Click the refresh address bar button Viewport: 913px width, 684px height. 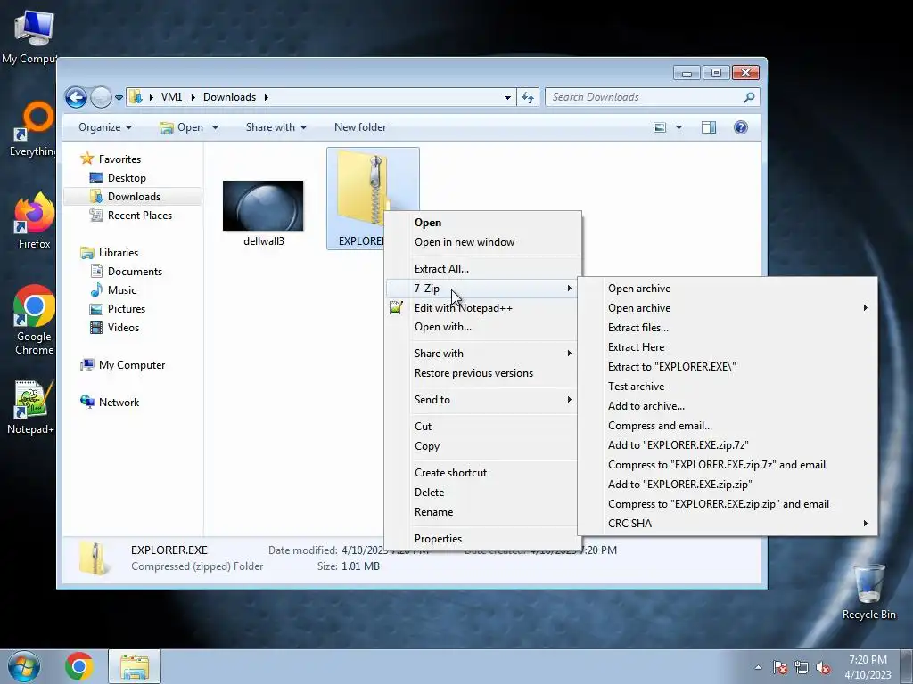528,97
